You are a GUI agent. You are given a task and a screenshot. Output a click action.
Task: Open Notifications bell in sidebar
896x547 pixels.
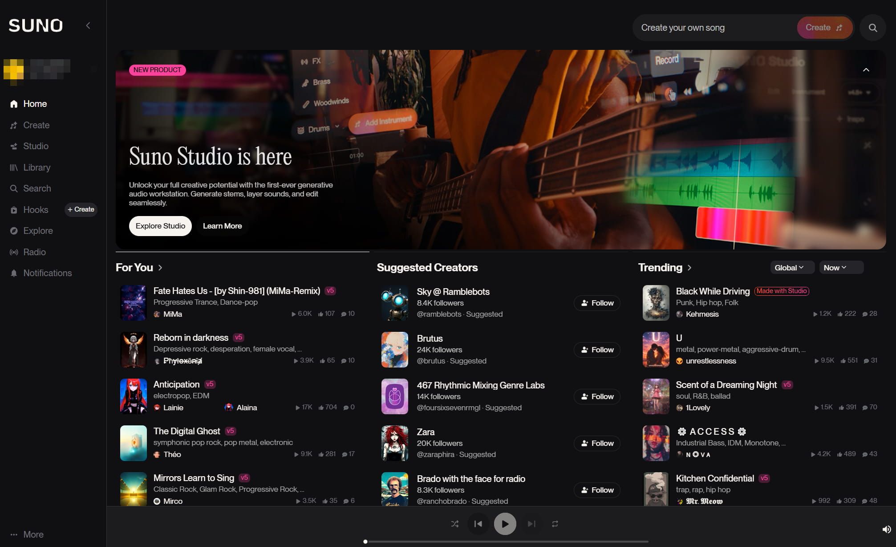(47, 273)
